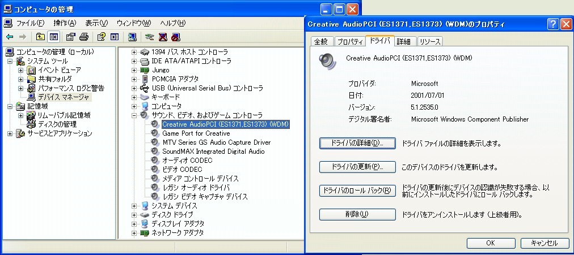Click the Print printer toolbar icon

coord(84,37)
